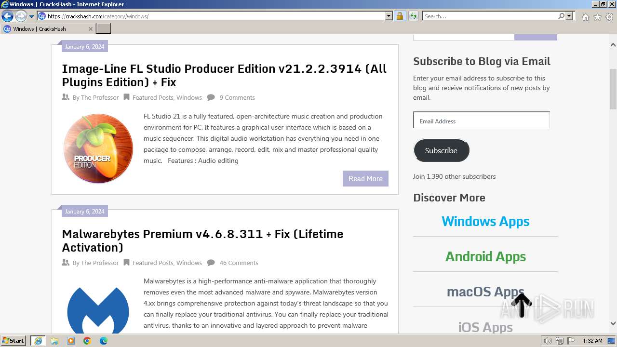The image size is (617, 347).
Task: Open the macOS Apps link
Action: click(485, 292)
